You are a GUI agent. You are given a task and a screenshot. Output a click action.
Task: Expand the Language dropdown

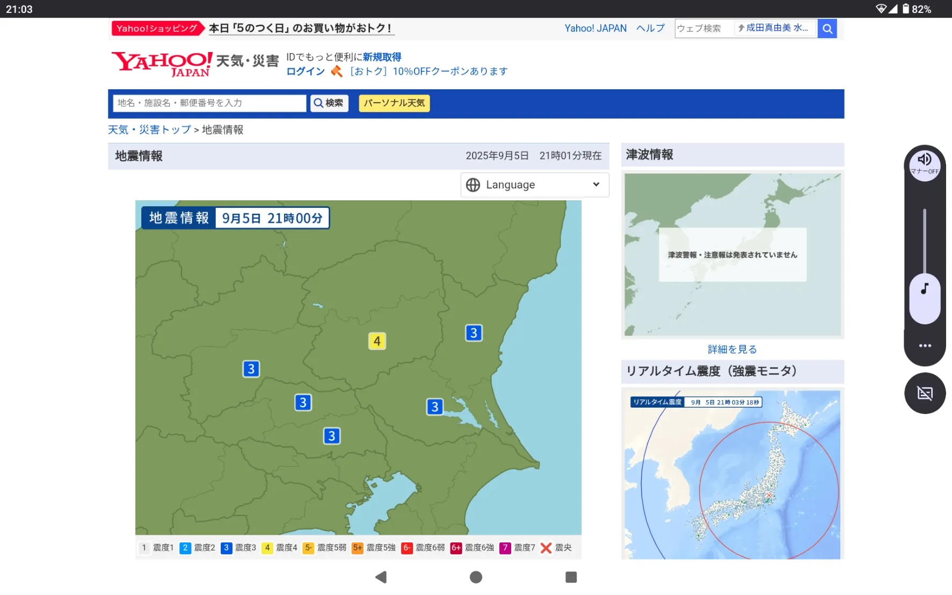[535, 185]
